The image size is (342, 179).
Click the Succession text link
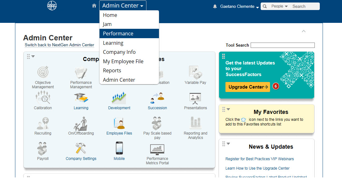point(157,108)
